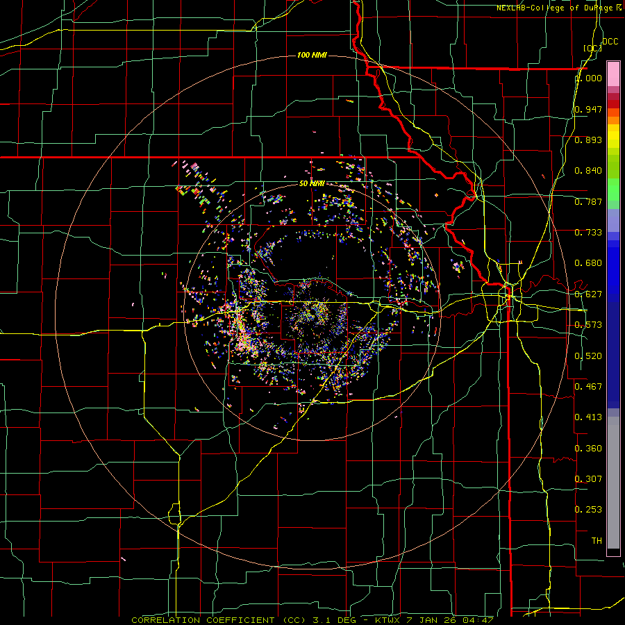Image resolution: width=625 pixels, height=625 pixels.
Task: Click the "50 NMI" range ring label
Action: point(311,183)
